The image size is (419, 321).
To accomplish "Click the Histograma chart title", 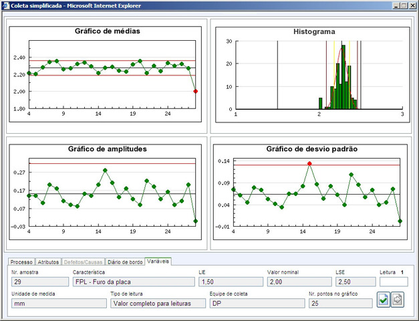I will (x=314, y=31).
